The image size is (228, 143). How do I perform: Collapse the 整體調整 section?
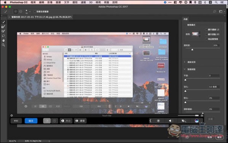tap(185, 69)
